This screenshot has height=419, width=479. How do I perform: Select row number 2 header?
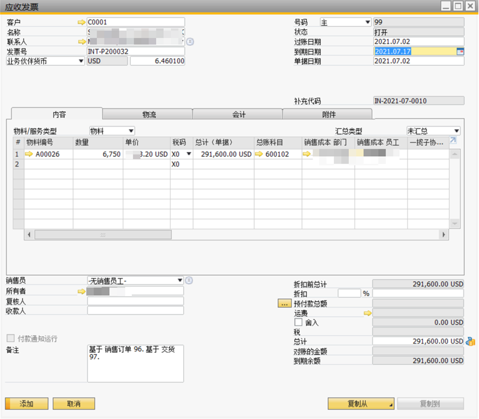click(18, 164)
